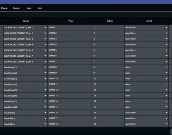Open the Output tab
The height and width of the screenshot is (135, 172).
tap(4, 8)
